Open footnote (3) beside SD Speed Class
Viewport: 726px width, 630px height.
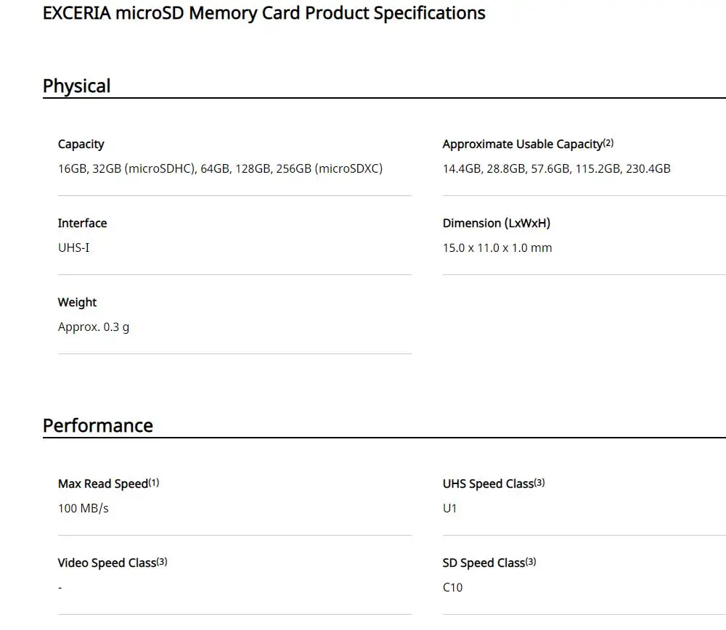pos(531,562)
